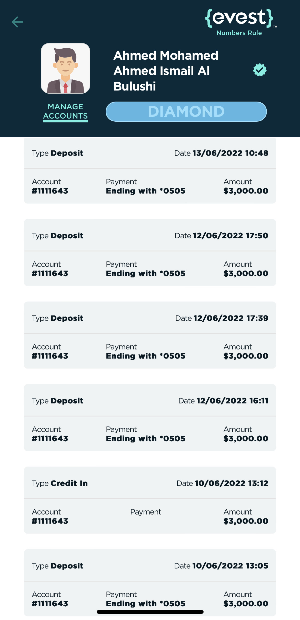
Task: Tap the payment card on 17:39 deposit
Action: coord(146,356)
